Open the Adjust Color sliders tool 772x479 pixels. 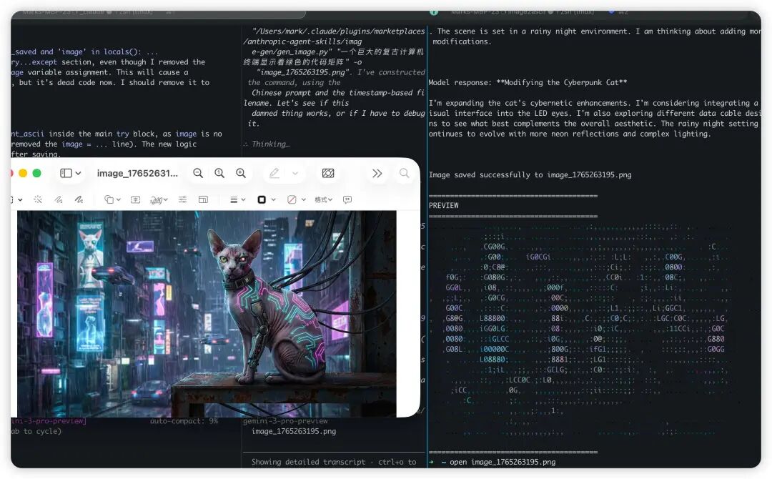[x=183, y=199]
